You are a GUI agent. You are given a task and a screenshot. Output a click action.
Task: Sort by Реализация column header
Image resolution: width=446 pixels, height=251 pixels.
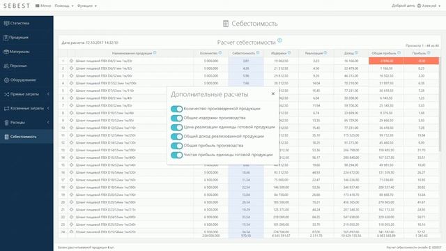coord(314,53)
